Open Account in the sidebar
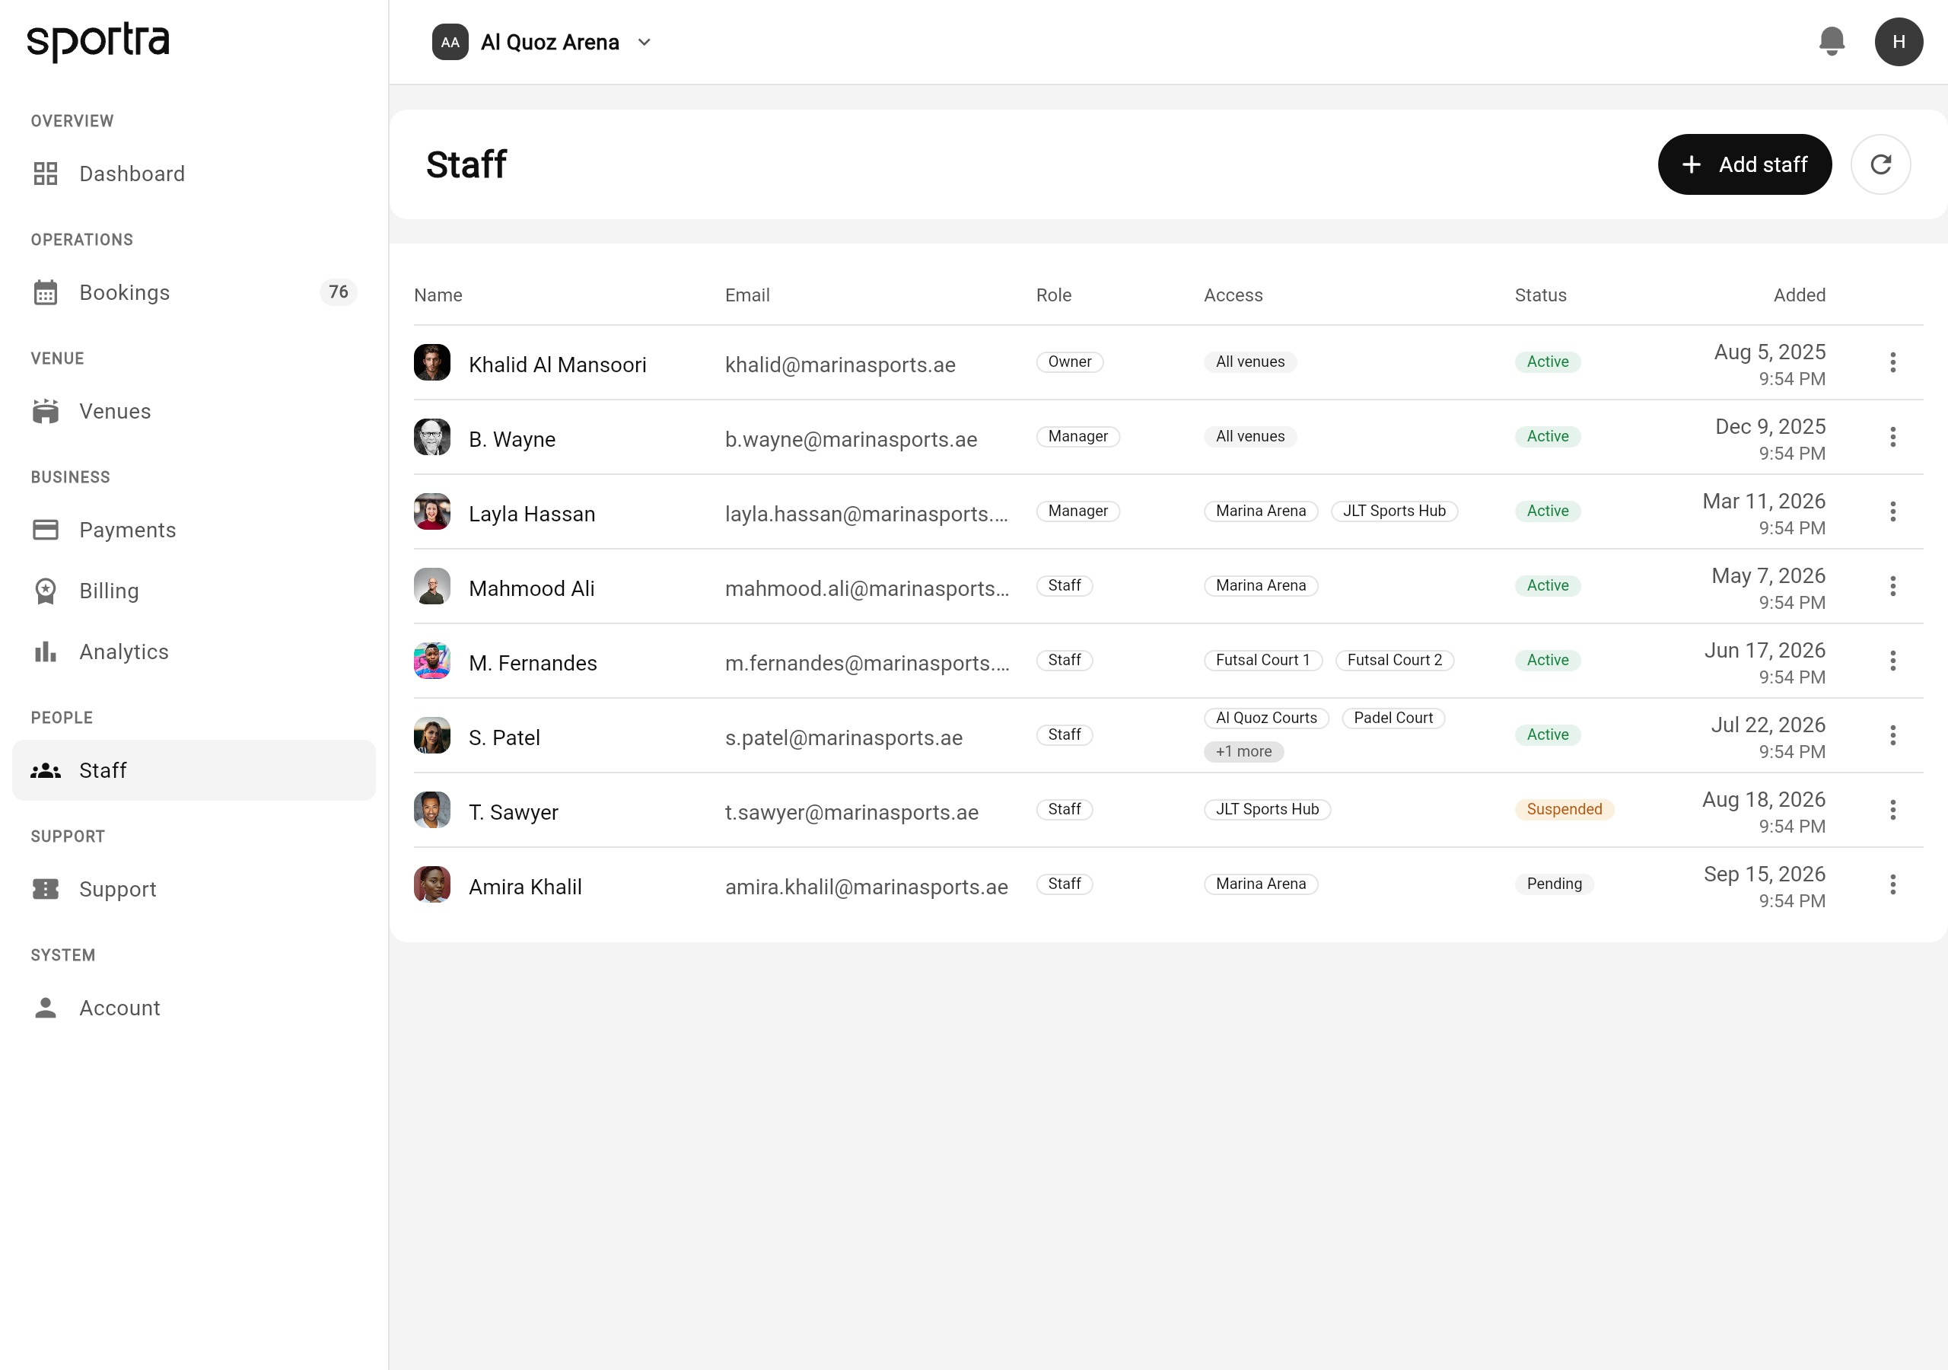 (193, 1008)
